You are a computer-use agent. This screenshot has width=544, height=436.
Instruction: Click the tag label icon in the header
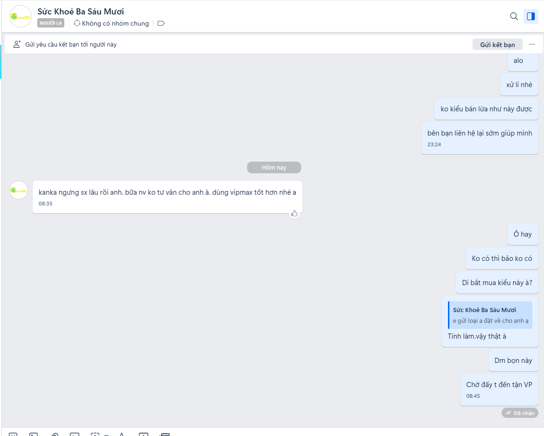tap(161, 23)
